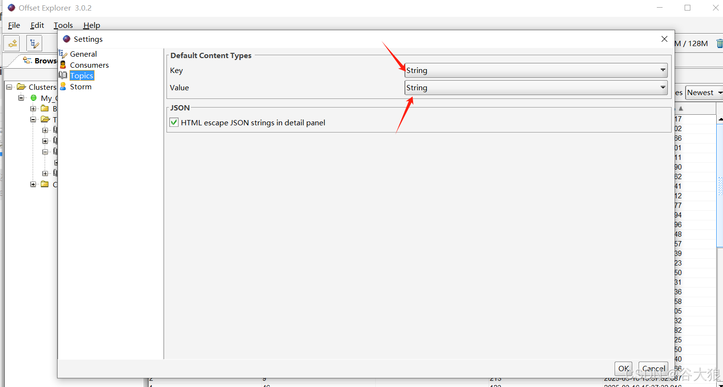The width and height of the screenshot is (723, 387).
Task: Click the garbage collection trash can icon
Action: tap(719, 43)
